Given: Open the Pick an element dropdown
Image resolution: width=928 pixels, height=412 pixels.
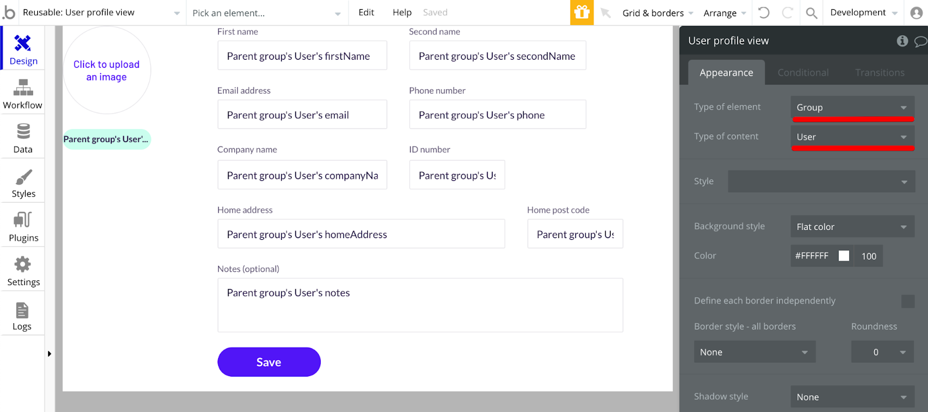Looking at the screenshot, I should (x=267, y=13).
